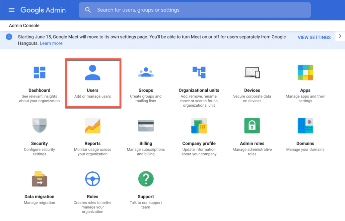Screen dimensions: 345x221
Task: Click the Company profile title label
Action: click(199, 144)
